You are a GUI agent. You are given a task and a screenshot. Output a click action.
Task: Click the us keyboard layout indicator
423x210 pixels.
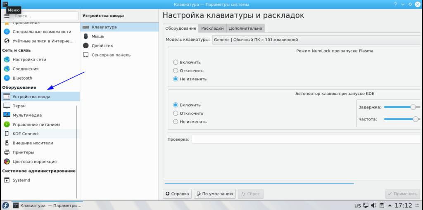coord(357,205)
